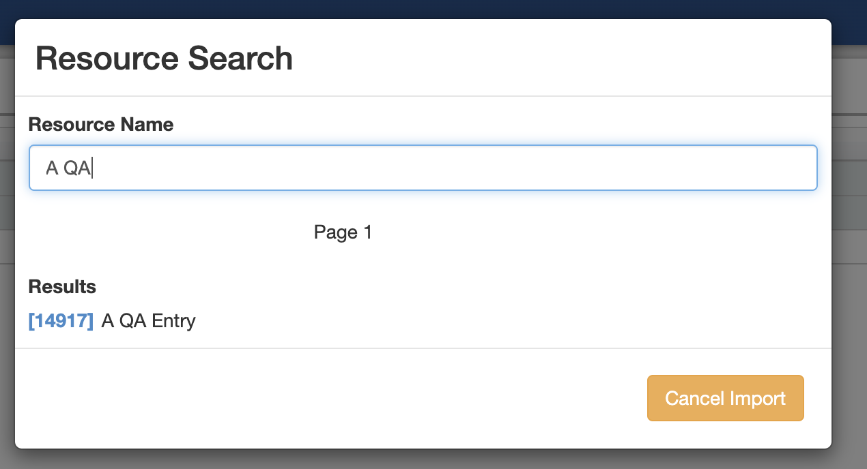Click the "Resource Name" field label
This screenshot has height=469, width=867.
pyautogui.click(x=101, y=125)
